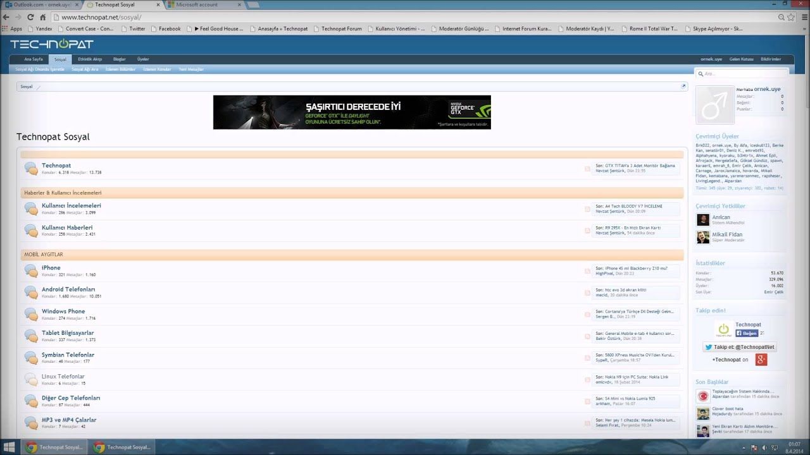Open Windows Start button on taskbar
The image size is (810, 455).
click(x=9, y=447)
